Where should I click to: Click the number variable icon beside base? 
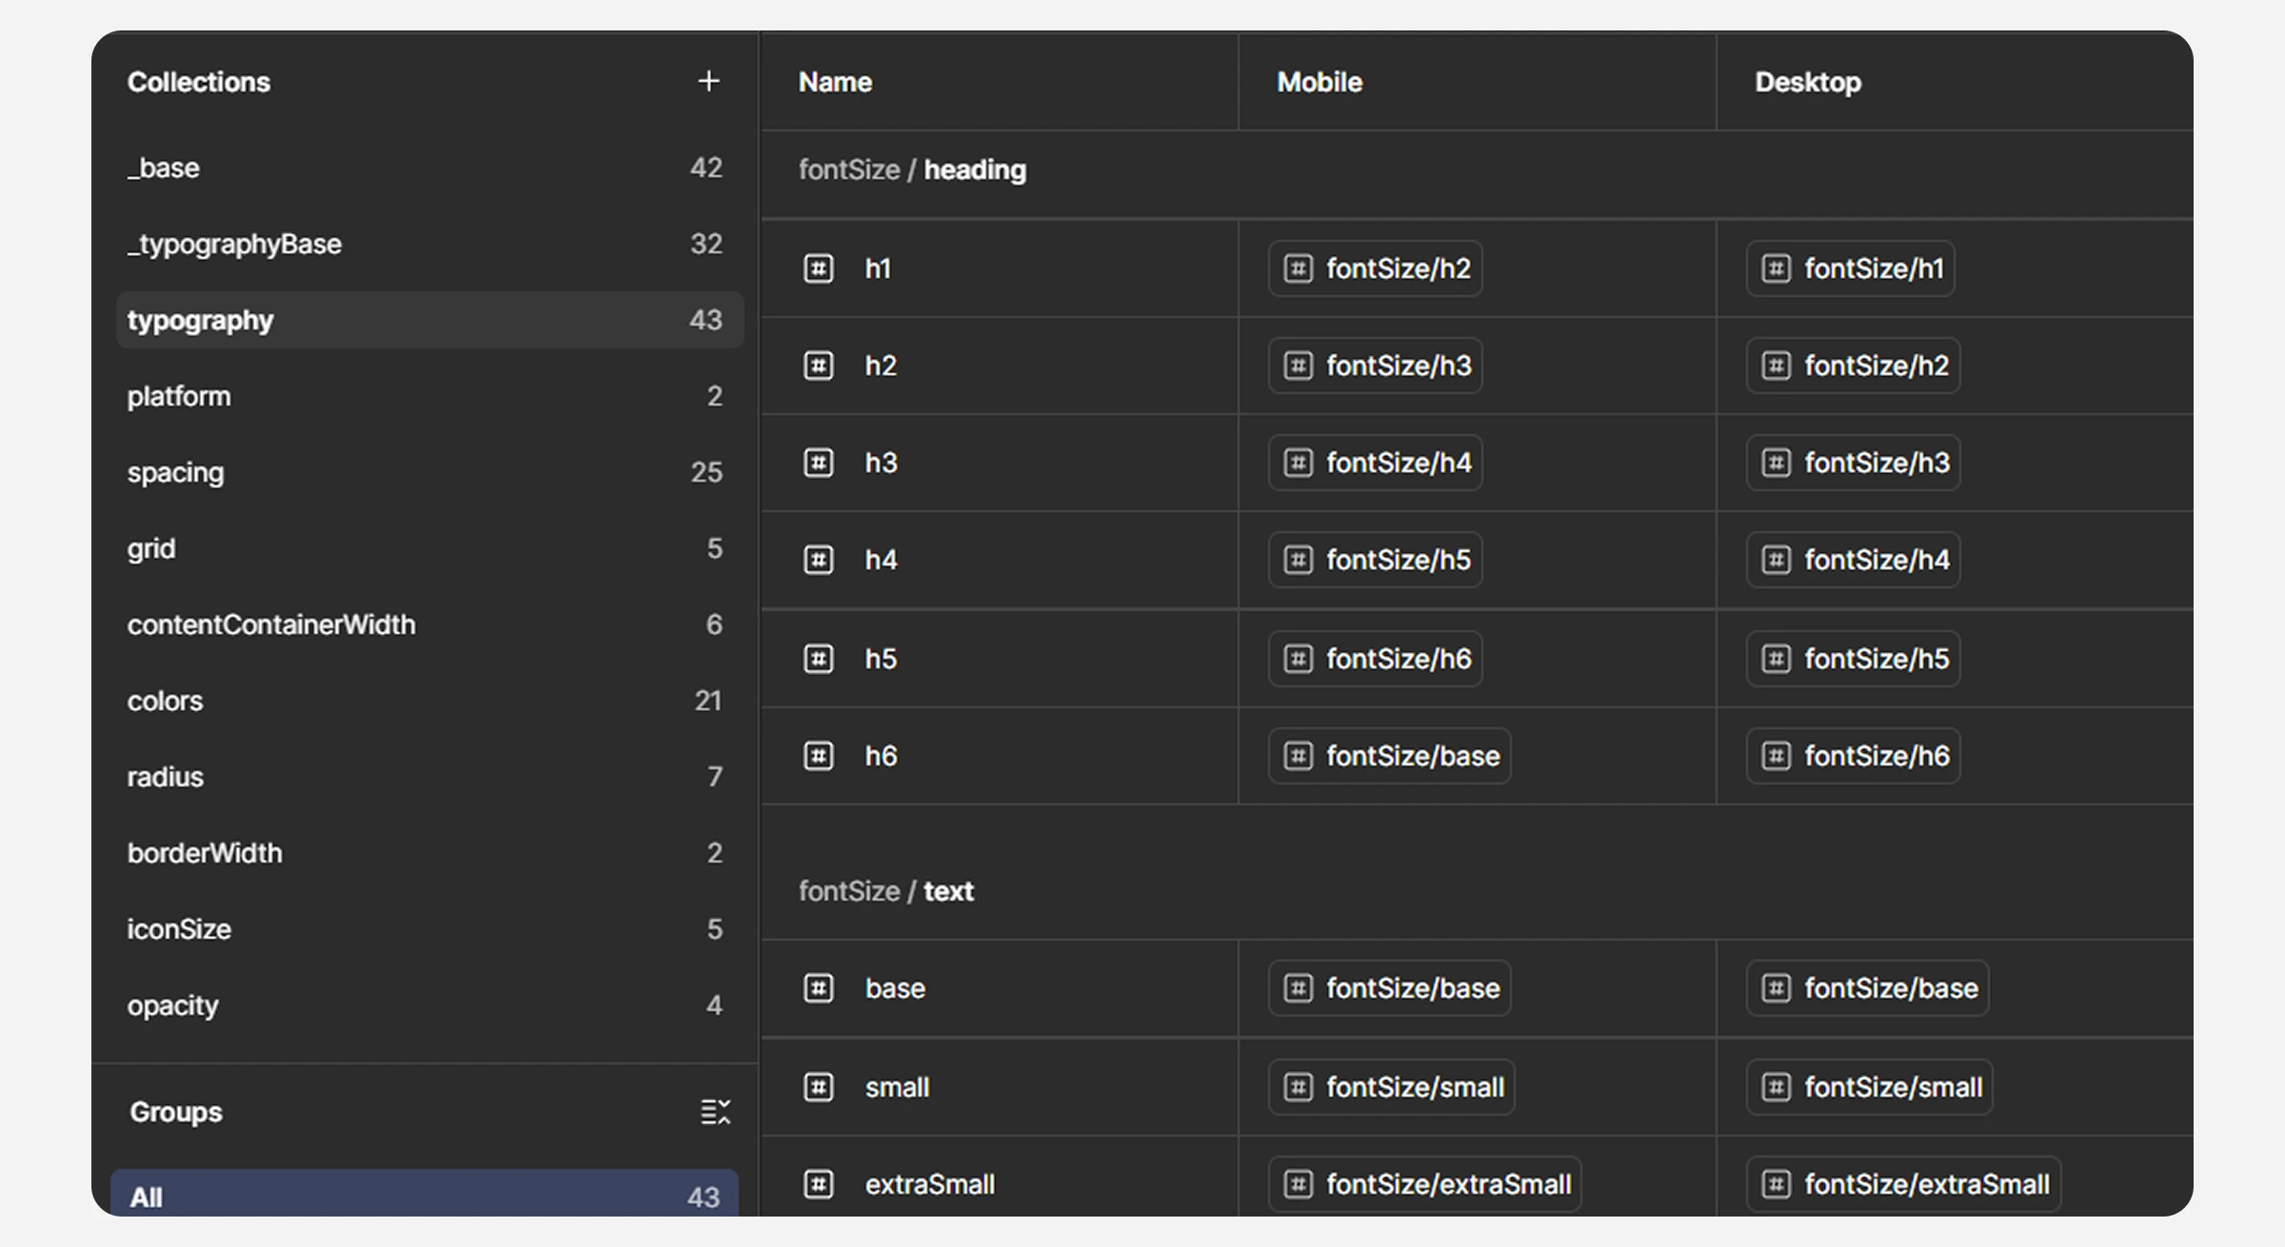point(819,988)
